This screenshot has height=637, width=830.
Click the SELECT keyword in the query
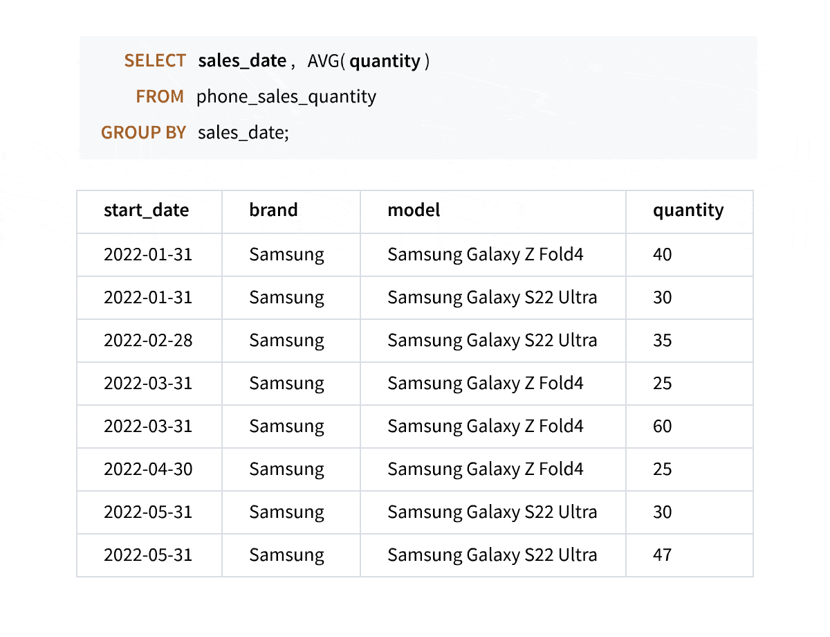coord(155,61)
